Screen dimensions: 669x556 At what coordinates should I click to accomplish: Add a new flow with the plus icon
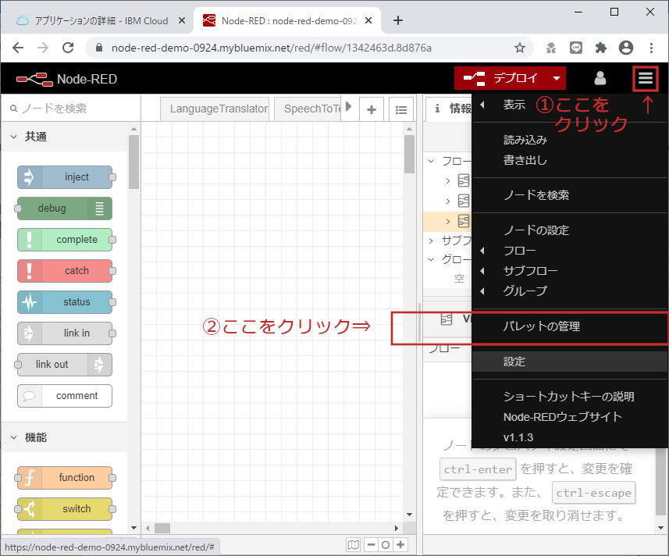[372, 109]
